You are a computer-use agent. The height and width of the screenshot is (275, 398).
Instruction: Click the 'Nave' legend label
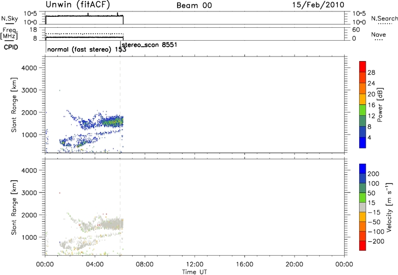pos(379,34)
